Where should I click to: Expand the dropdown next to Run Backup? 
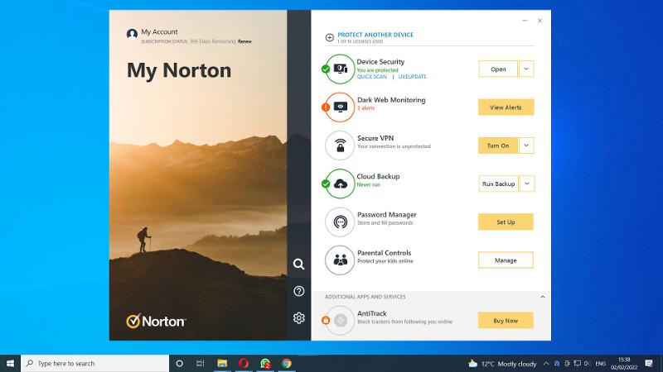click(527, 184)
